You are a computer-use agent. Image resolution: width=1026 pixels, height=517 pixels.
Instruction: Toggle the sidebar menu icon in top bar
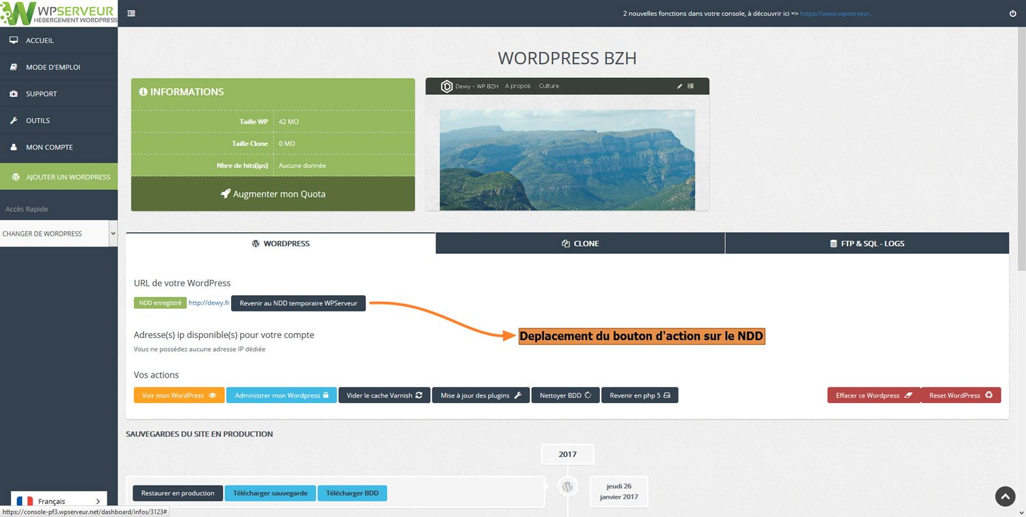pos(131,13)
